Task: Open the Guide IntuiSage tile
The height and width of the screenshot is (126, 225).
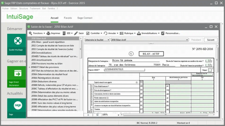Action: click(x=17, y=45)
